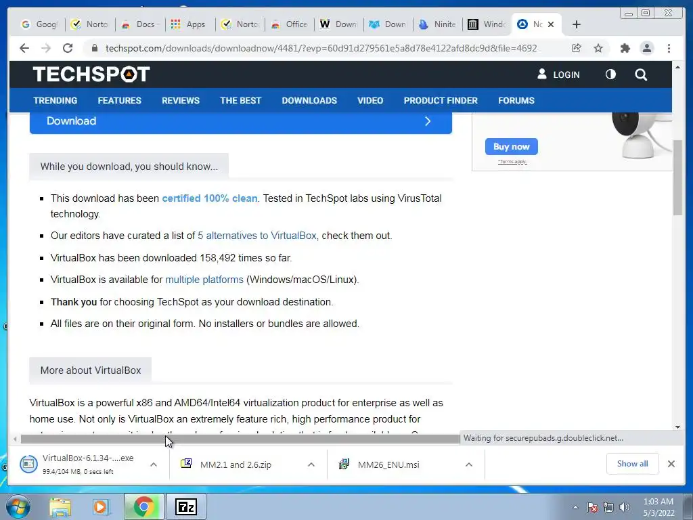
Task: Click the MM26_ENU.msi file icon
Action: tap(344, 464)
